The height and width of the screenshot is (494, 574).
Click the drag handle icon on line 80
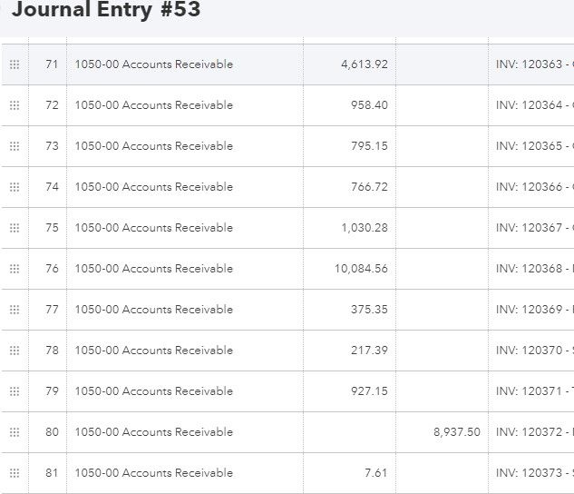tap(15, 432)
